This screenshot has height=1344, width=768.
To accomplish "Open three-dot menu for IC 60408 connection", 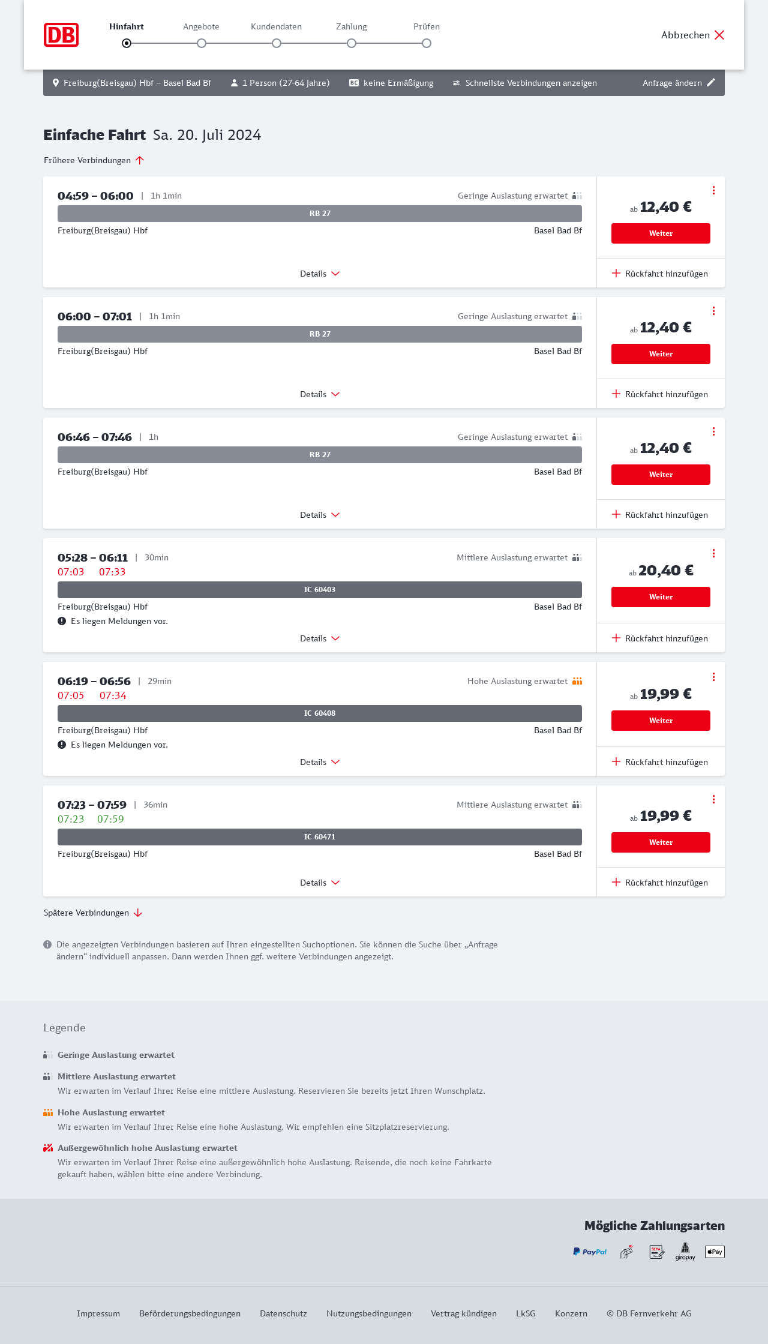I will pyautogui.click(x=713, y=677).
